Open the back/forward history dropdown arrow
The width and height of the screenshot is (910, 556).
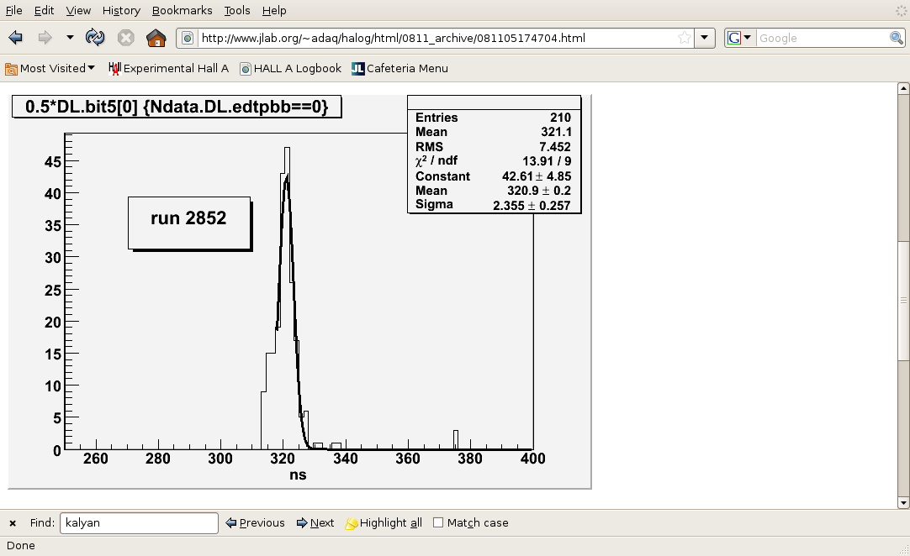[x=70, y=38]
